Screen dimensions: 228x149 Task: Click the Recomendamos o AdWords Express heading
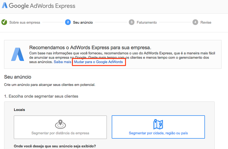(90, 48)
